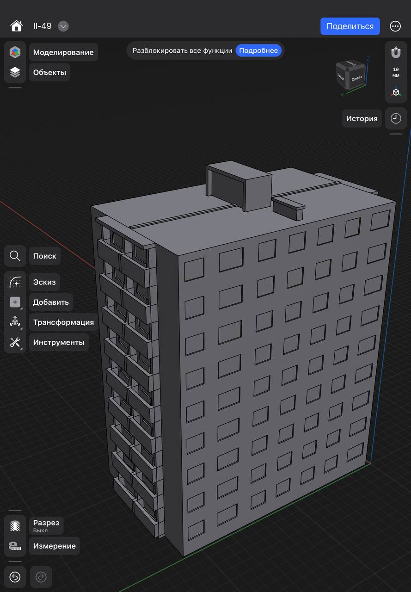Select the Sketch tool icon
Image resolution: width=411 pixels, height=592 pixels.
pyautogui.click(x=15, y=282)
